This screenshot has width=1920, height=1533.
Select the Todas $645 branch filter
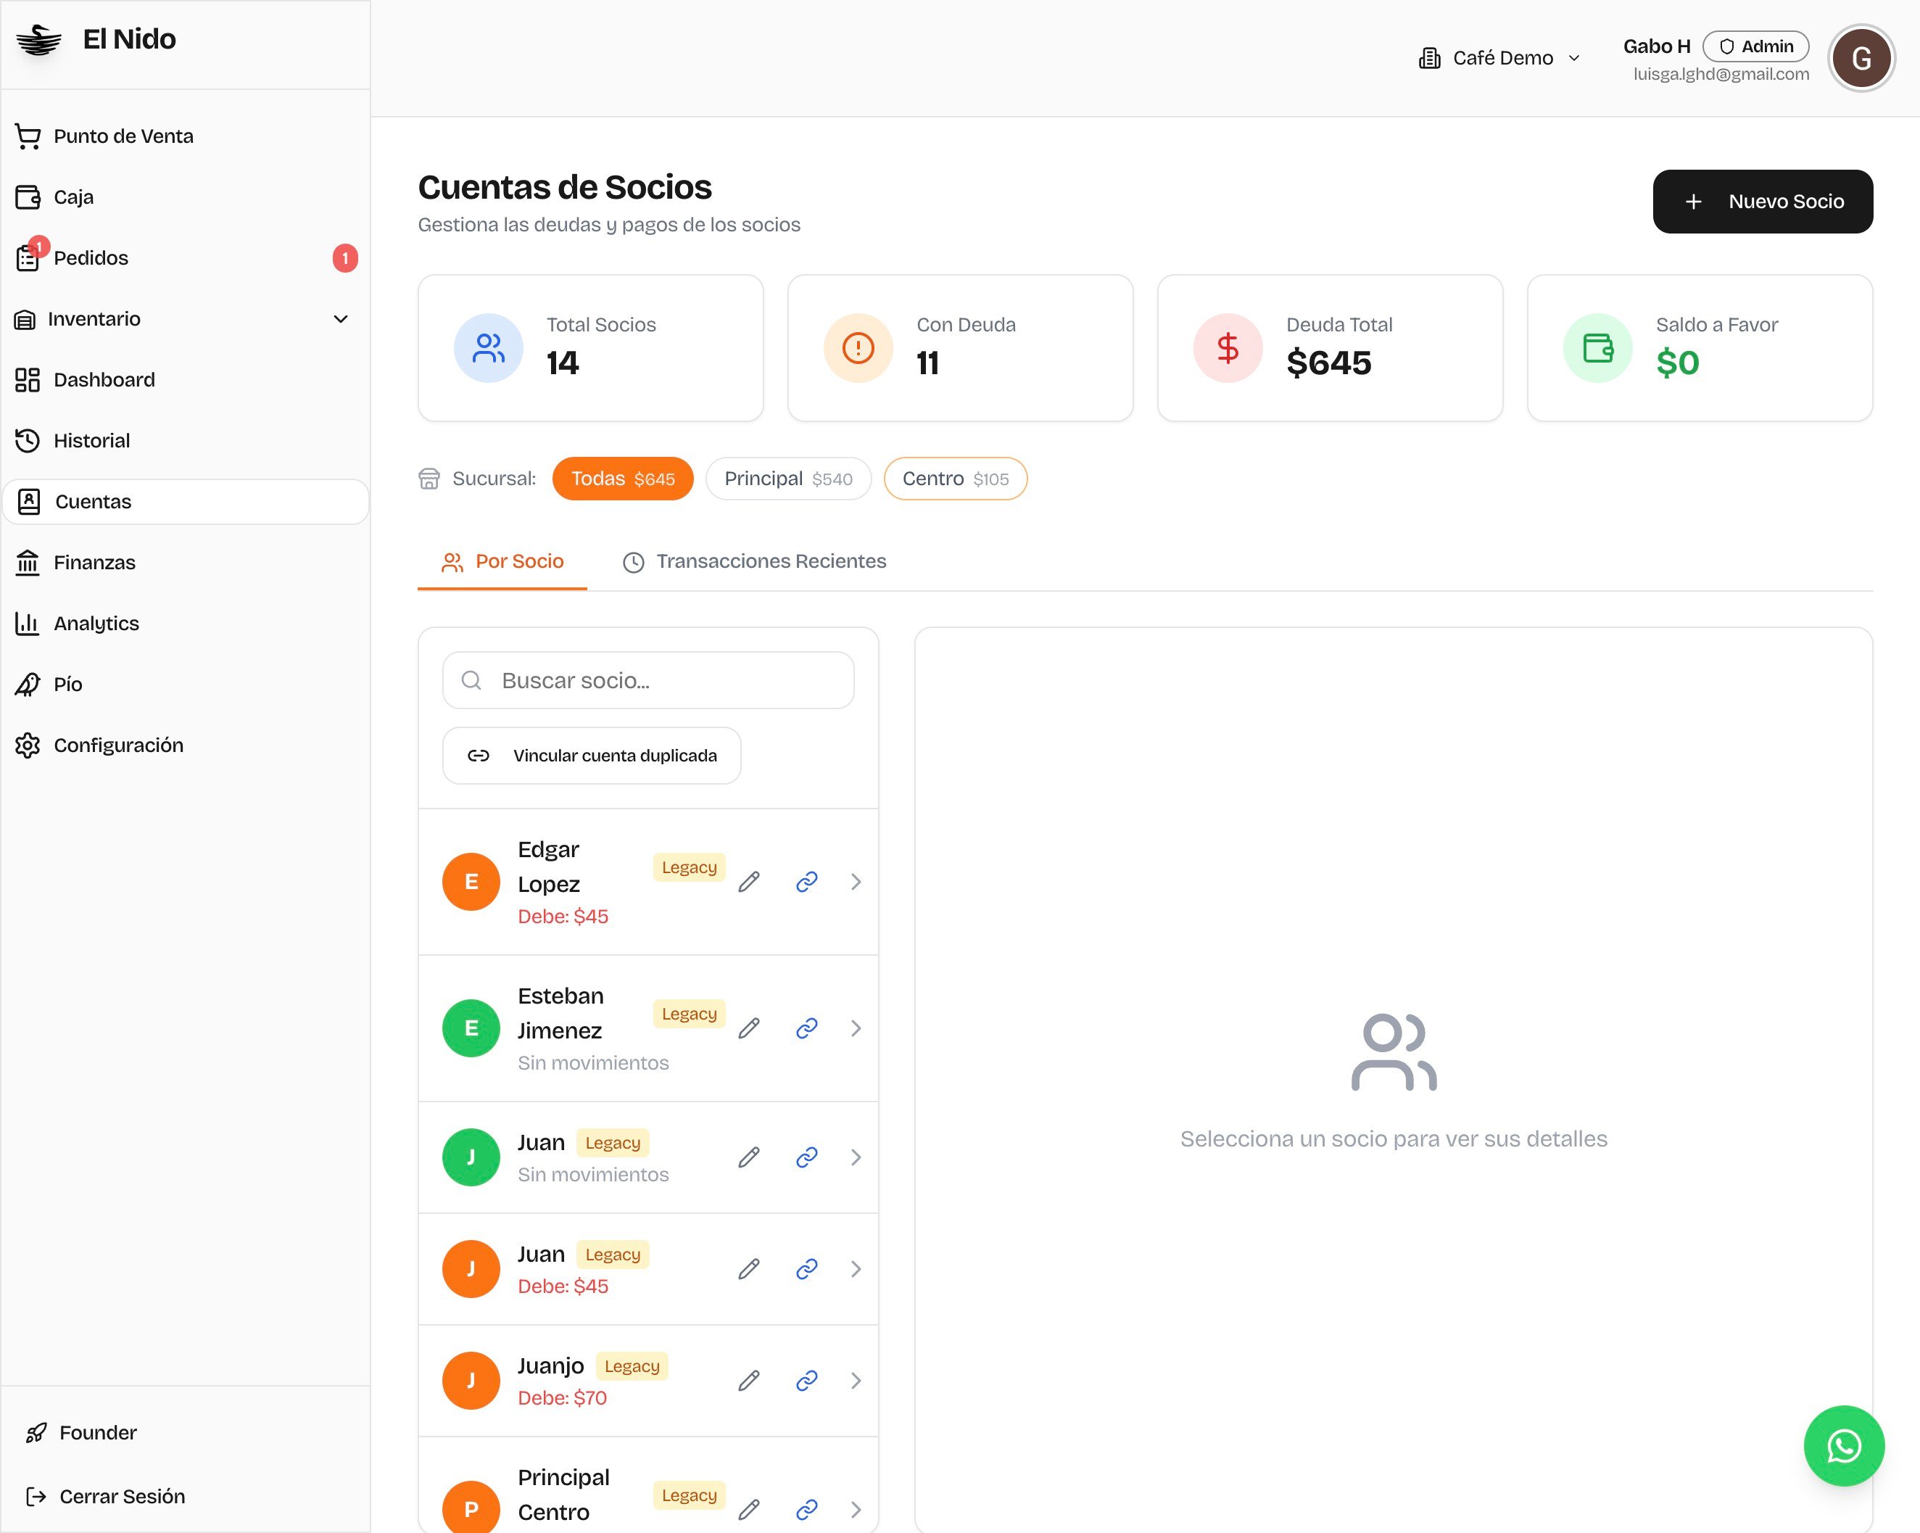tap(623, 479)
